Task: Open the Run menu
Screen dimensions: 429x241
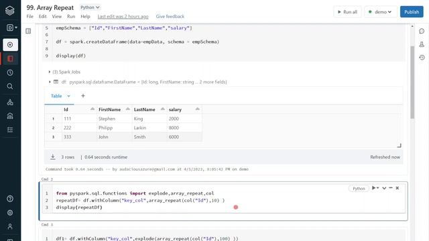Action: click(x=71, y=16)
